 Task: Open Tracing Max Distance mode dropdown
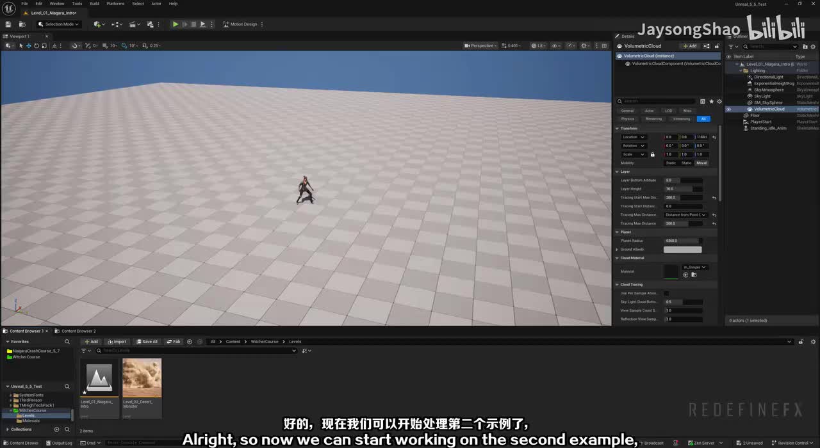pyautogui.click(x=686, y=215)
